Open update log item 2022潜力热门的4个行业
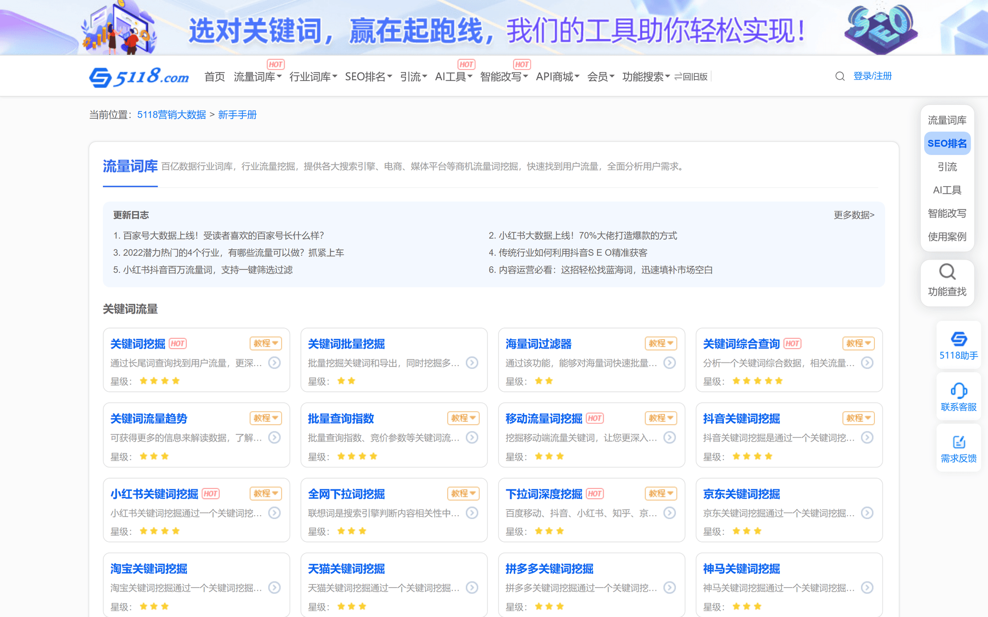The image size is (988, 617). pos(228,252)
